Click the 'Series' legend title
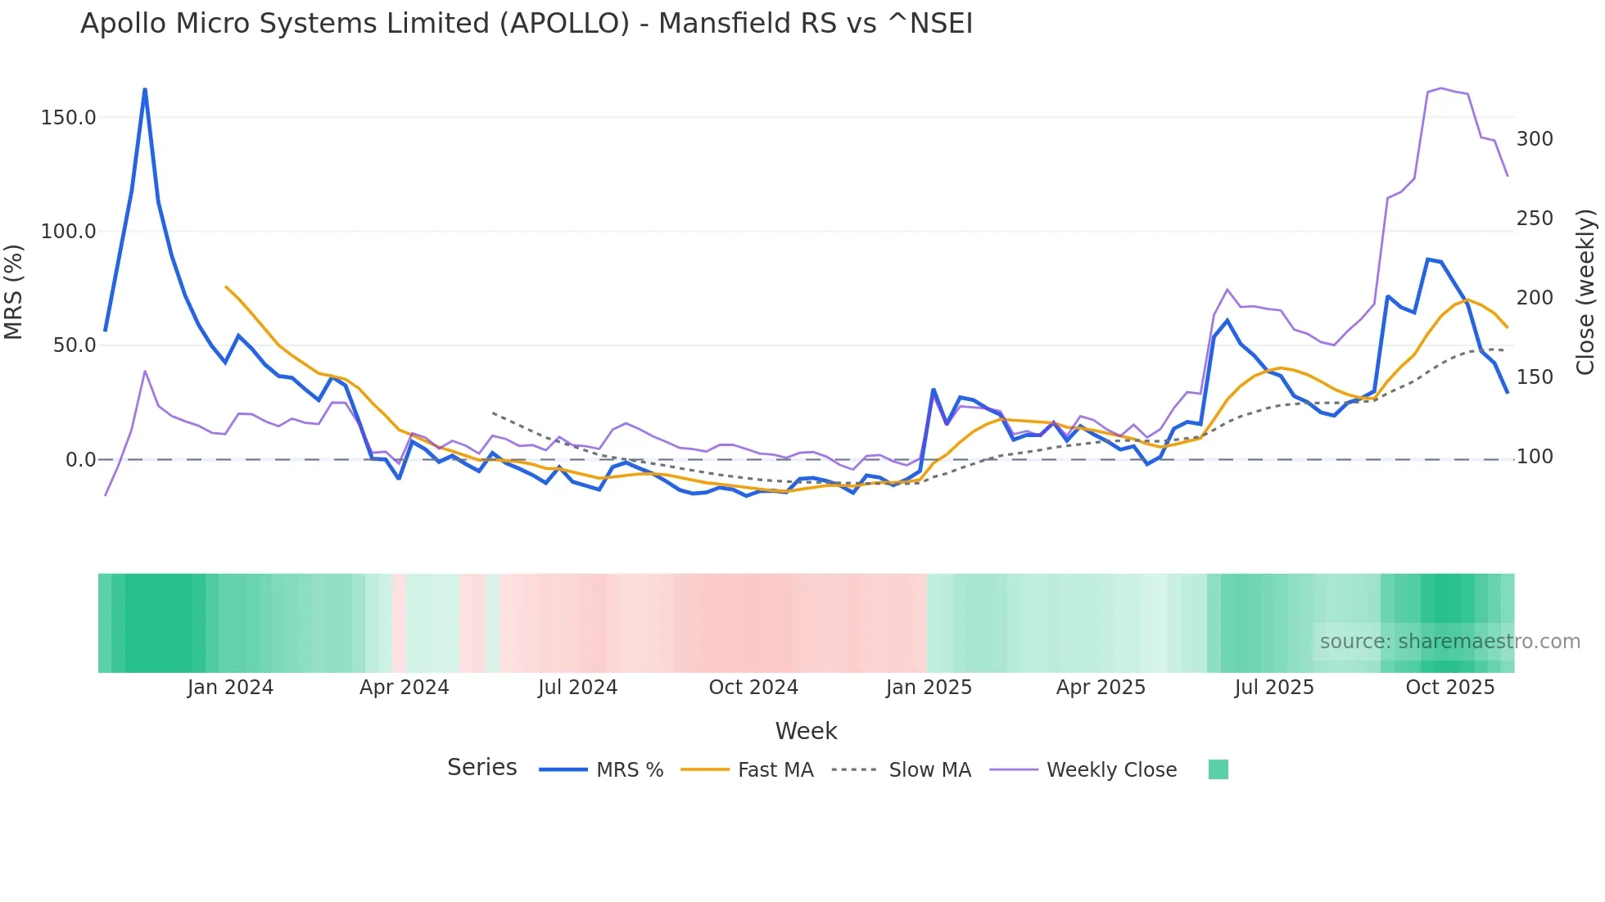1605x902 pixels. (482, 768)
